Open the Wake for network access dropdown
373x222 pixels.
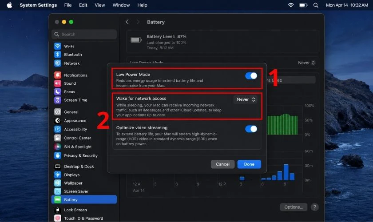246,99
